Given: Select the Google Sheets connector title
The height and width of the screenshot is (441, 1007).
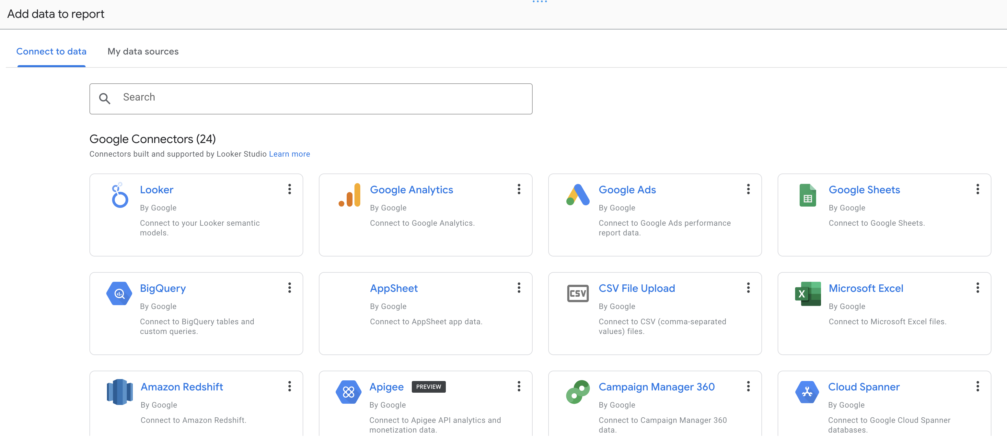Looking at the screenshot, I should pos(864,190).
